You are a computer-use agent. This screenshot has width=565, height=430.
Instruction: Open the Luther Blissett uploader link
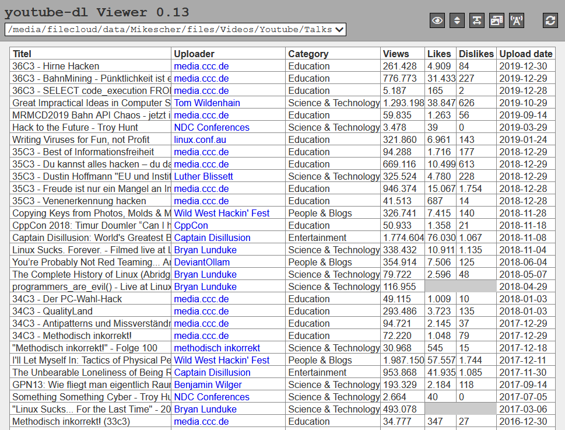coord(203,176)
